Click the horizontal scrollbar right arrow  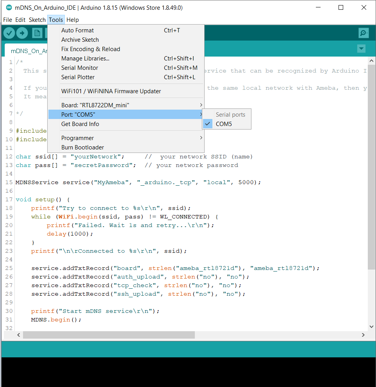[x=363, y=335]
